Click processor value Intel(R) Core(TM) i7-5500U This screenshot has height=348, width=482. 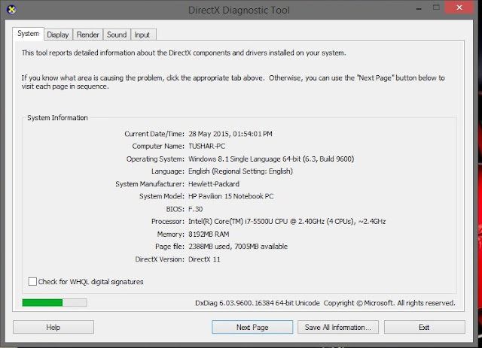click(230, 222)
